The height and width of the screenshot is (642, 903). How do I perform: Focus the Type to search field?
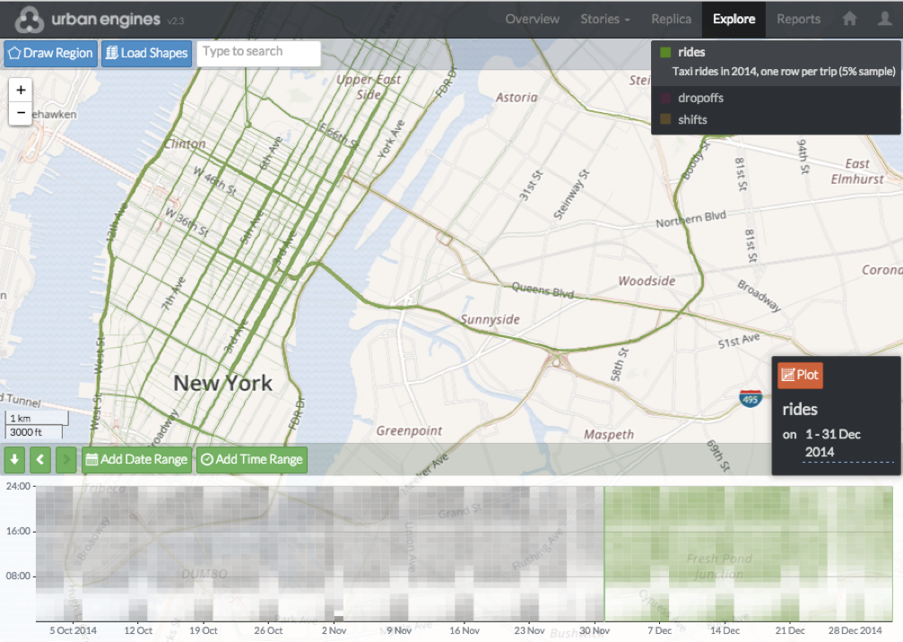[258, 52]
